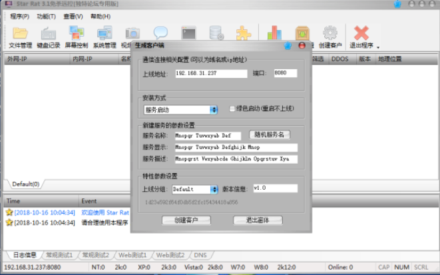Click the colored bar chart icon
Image resolution: width=440 pixels, height=275 pixels.
click(274, 33)
